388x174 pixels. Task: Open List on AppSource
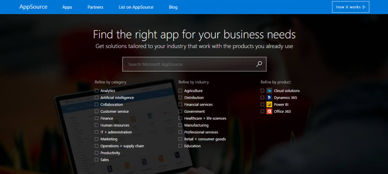point(136,7)
